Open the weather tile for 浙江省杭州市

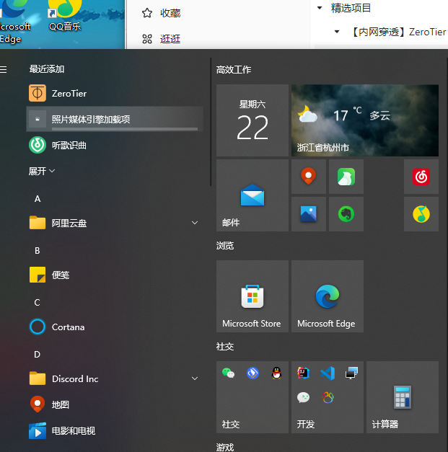pyautogui.click(x=365, y=120)
